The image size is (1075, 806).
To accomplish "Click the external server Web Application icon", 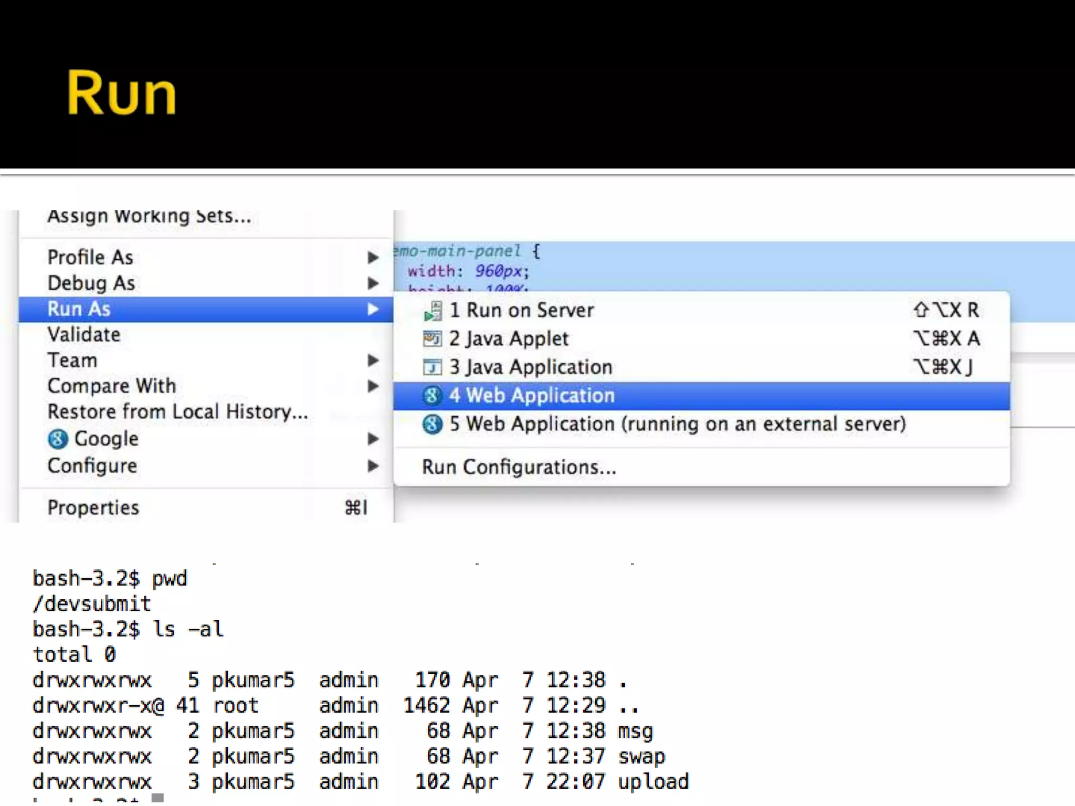I will [432, 424].
